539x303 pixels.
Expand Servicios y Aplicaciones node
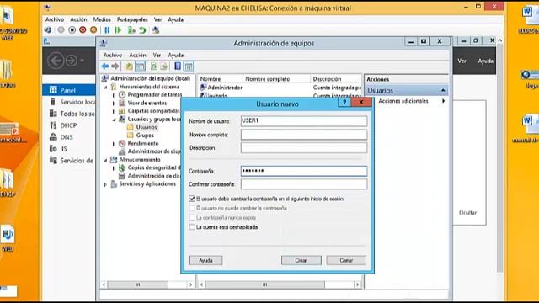(106, 184)
